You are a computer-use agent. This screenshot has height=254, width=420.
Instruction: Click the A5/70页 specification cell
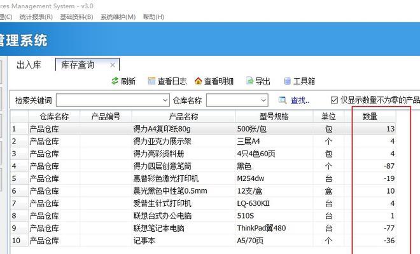pos(274,241)
